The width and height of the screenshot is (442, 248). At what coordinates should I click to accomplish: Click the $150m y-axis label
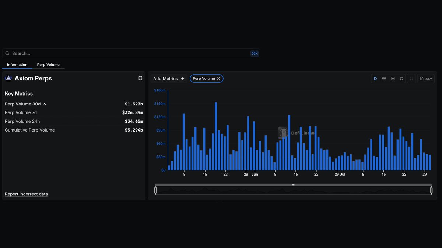(x=160, y=104)
